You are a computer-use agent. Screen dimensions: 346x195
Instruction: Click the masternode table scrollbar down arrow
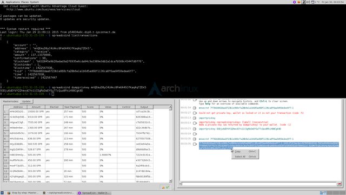[x=170, y=181]
